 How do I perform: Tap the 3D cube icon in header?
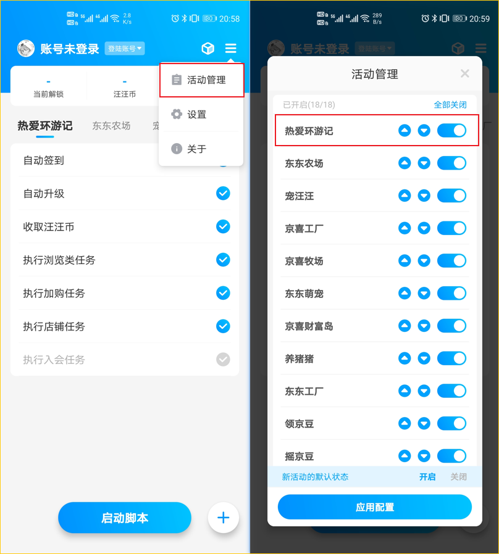click(x=208, y=48)
